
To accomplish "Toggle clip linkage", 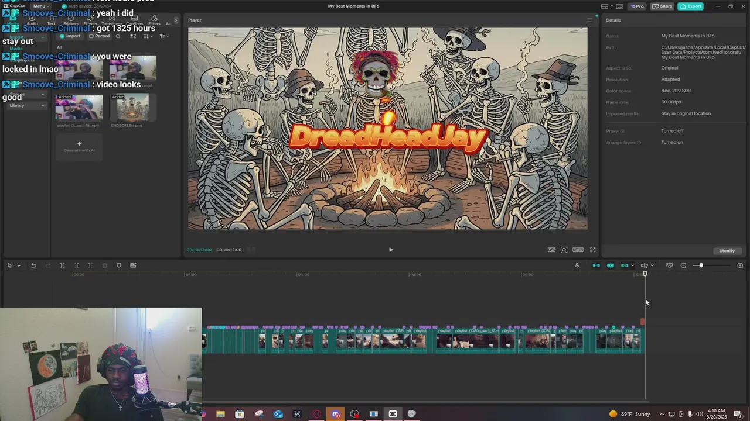I will pyautogui.click(x=625, y=265).
